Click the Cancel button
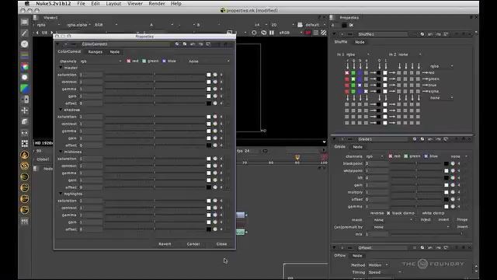The image size is (497, 280). pyautogui.click(x=193, y=243)
